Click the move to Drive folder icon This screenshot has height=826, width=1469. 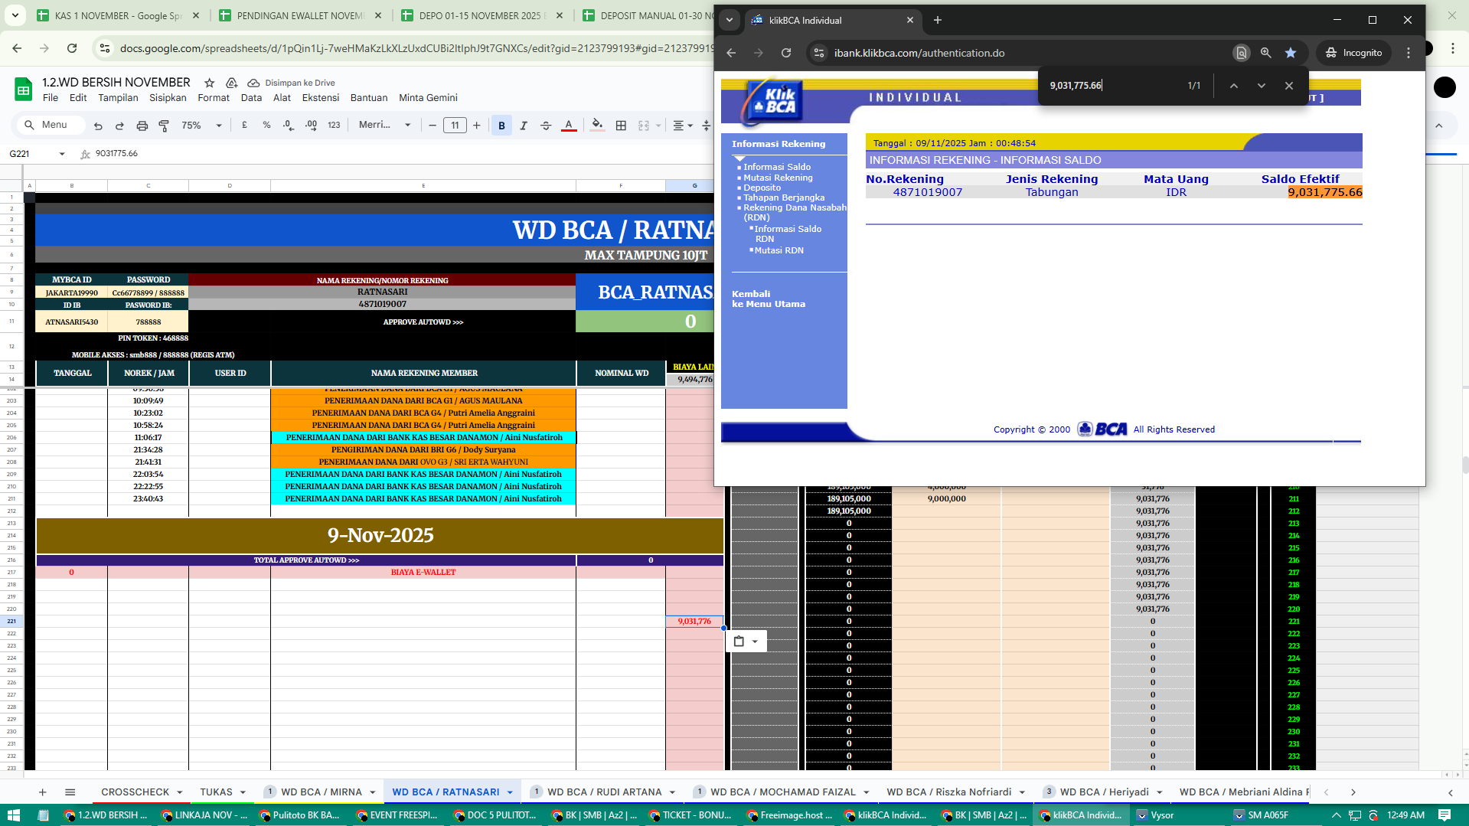[231, 83]
